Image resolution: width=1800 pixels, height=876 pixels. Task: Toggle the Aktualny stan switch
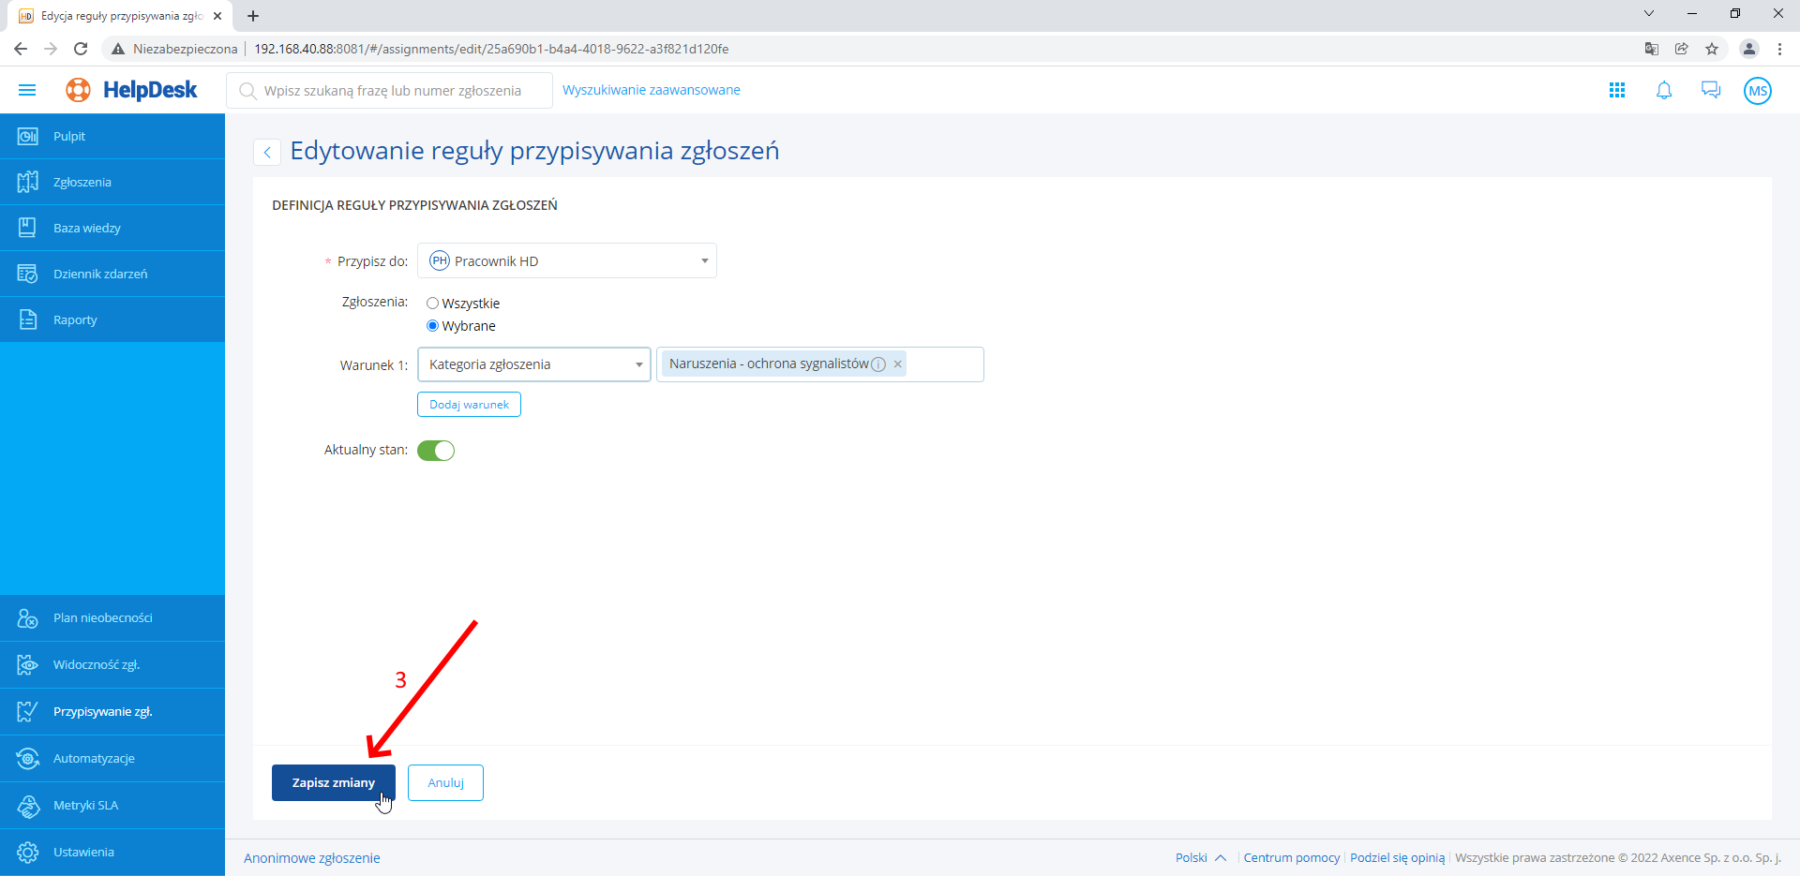point(436,451)
